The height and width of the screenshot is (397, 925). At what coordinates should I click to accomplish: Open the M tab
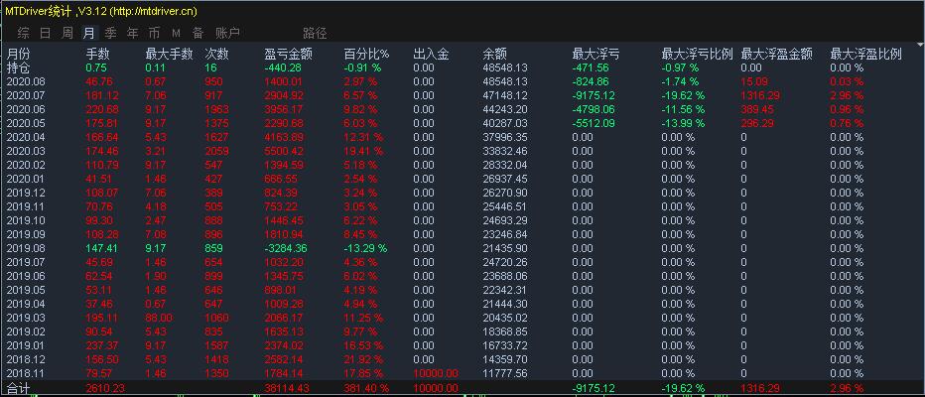(176, 33)
